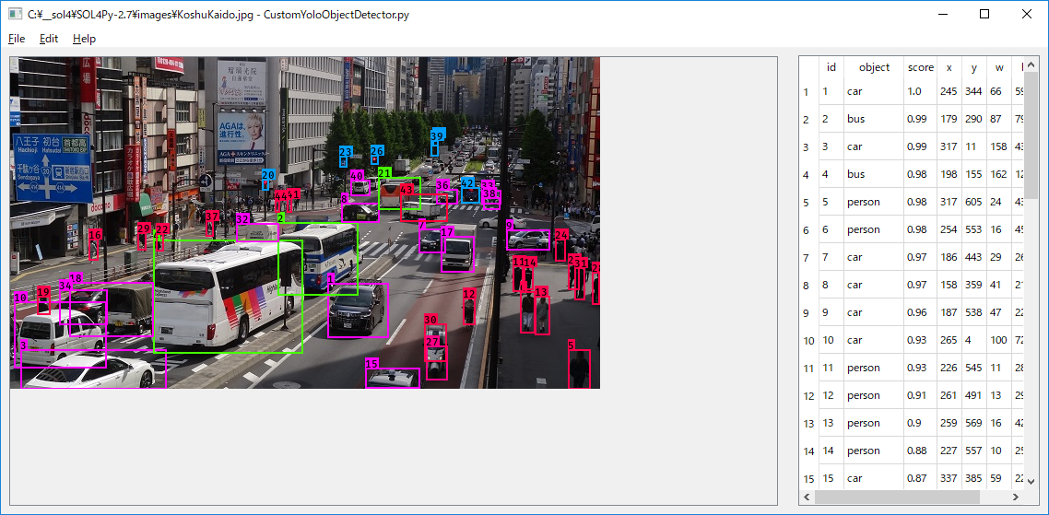The height and width of the screenshot is (515, 1049).
Task: Click the table's horizontal scrollbar thumb
Action: point(897,497)
